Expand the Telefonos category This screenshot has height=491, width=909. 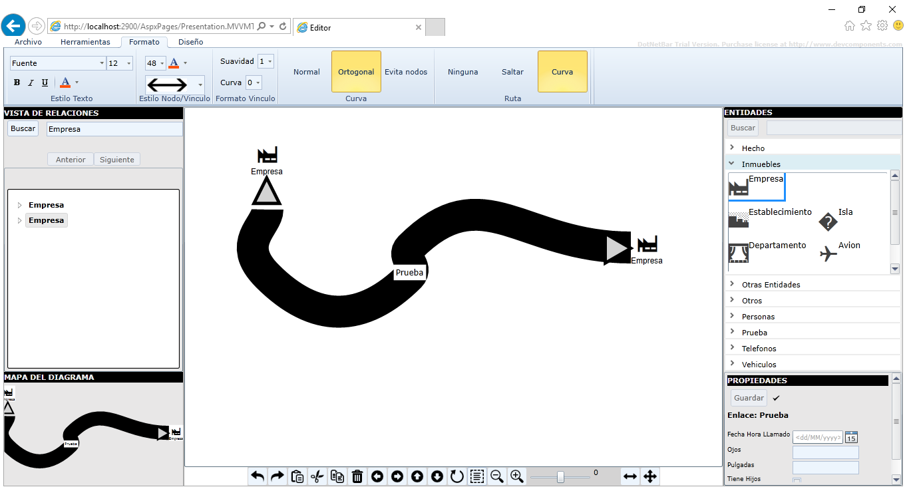732,348
